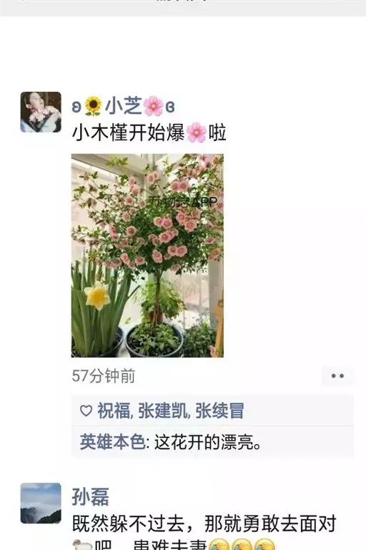Tap the pink blossom emoji after 小芝
366x550 pixels.
pyautogui.click(x=154, y=106)
